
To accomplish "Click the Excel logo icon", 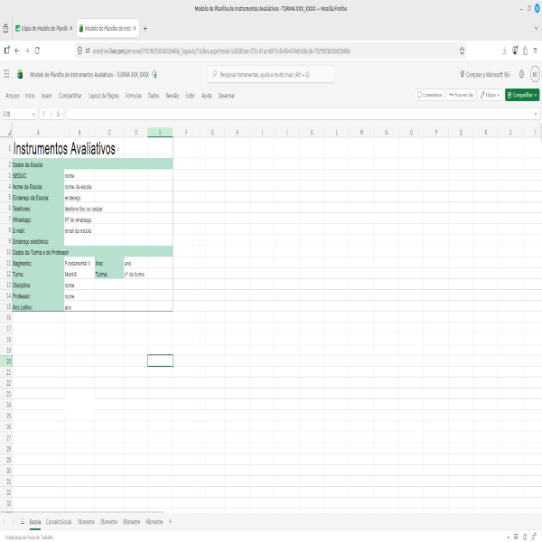I will tap(20, 74).
